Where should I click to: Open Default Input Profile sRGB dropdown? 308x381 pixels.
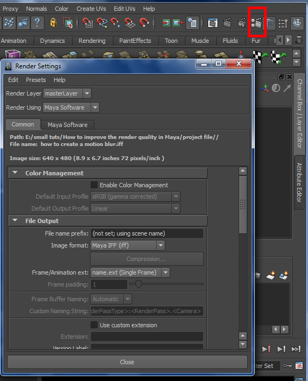pyautogui.click(x=135, y=196)
